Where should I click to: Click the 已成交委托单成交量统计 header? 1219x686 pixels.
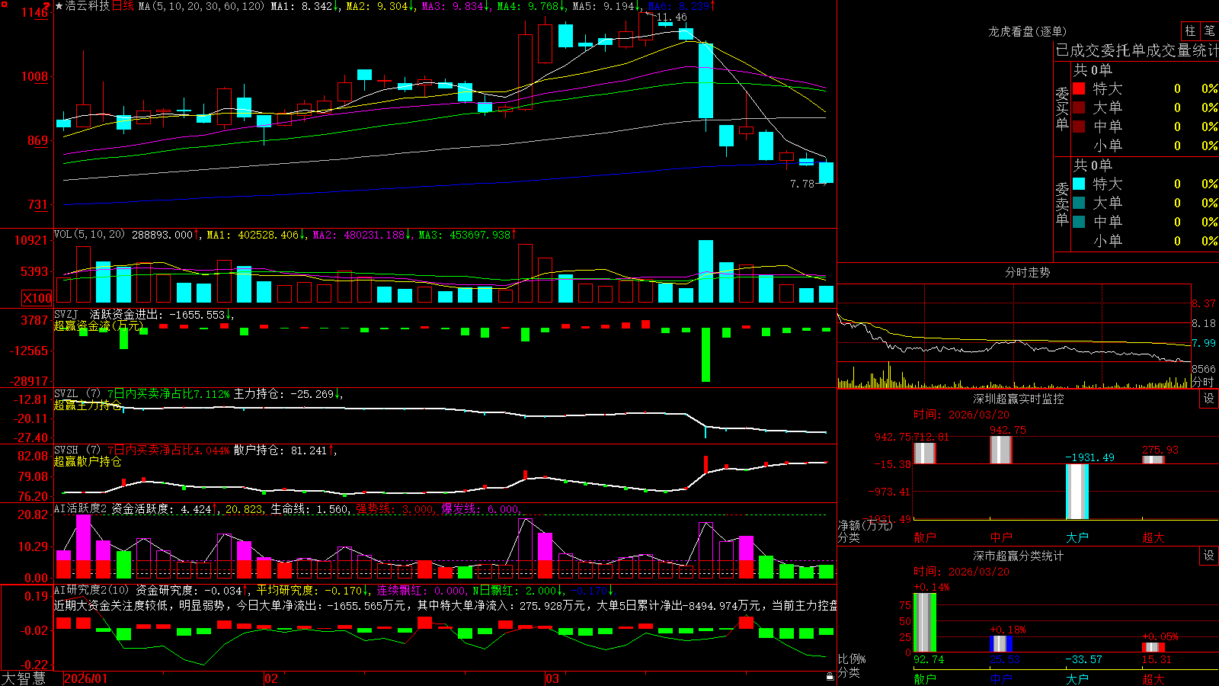click(1137, 50)
